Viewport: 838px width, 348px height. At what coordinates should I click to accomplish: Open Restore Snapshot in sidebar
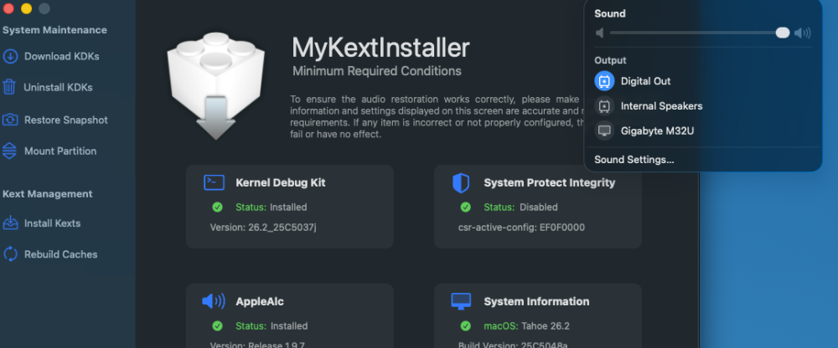66,120
